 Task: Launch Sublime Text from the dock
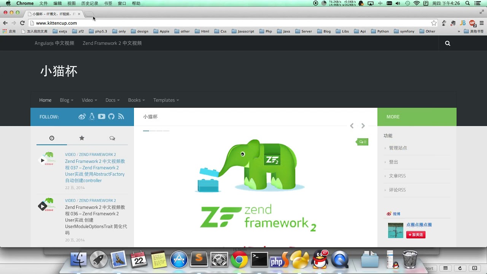click(x=199, y=260)
